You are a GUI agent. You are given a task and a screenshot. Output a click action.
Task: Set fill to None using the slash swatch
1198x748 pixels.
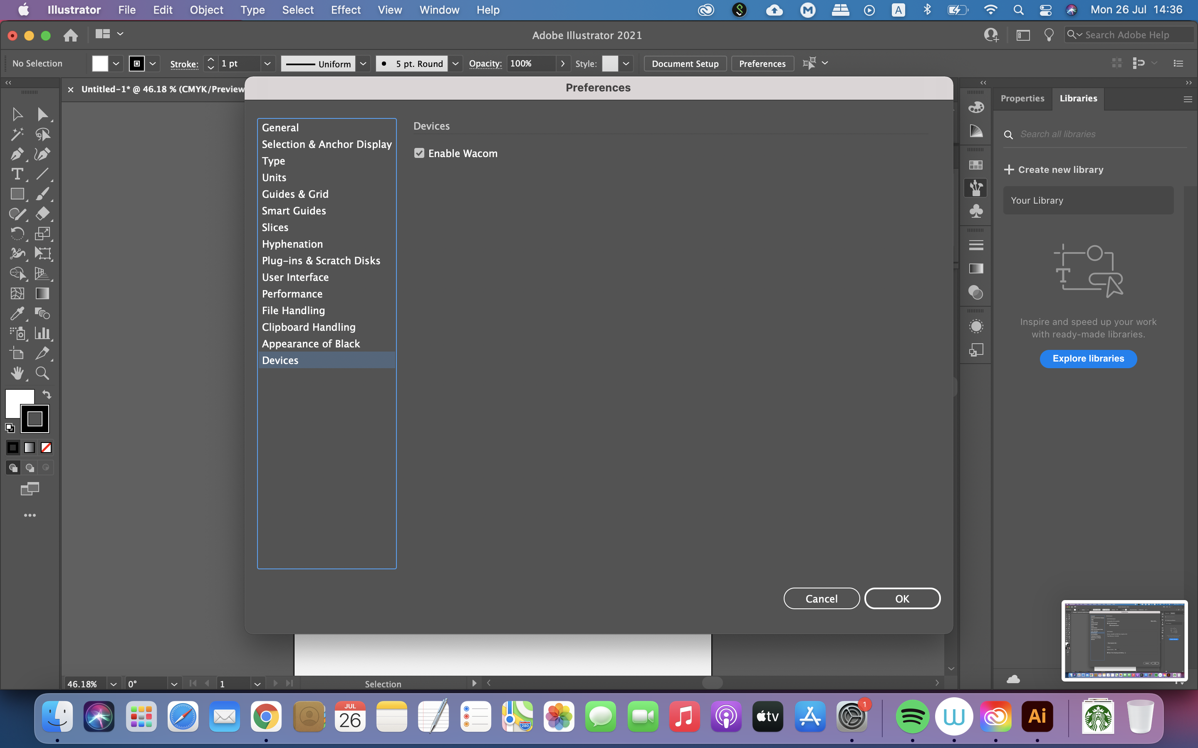tap(45, 447)
